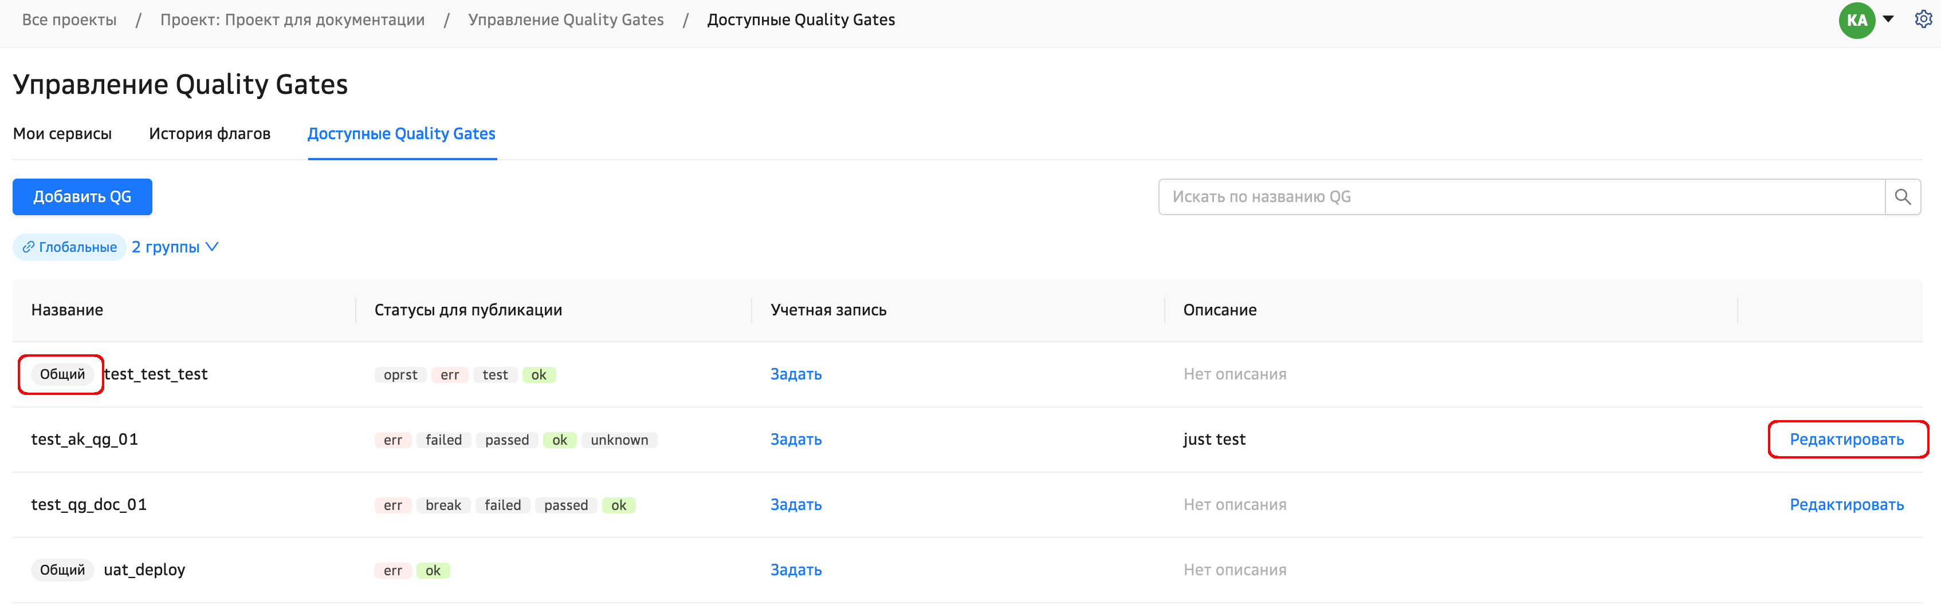Click the search magnifier icon

point(1902,196)
